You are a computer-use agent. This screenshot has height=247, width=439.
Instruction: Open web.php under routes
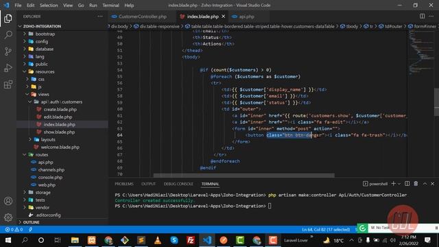coord(47,185)
